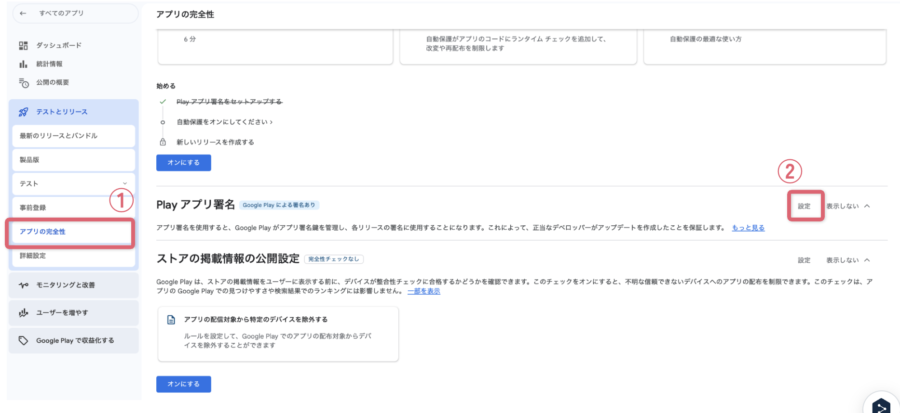Click the document icon on the device exclusion card
Screen dimensions: 900x413
pos(171,320)
